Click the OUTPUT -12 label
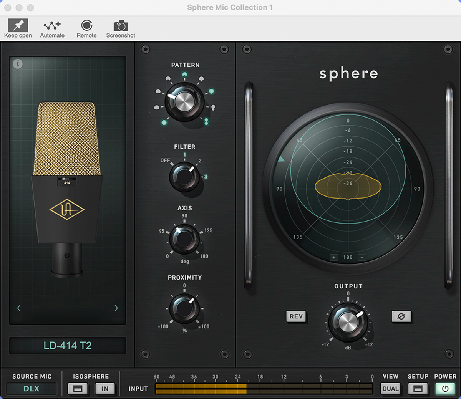The image size is (461, 399). (x=325, y=344)
